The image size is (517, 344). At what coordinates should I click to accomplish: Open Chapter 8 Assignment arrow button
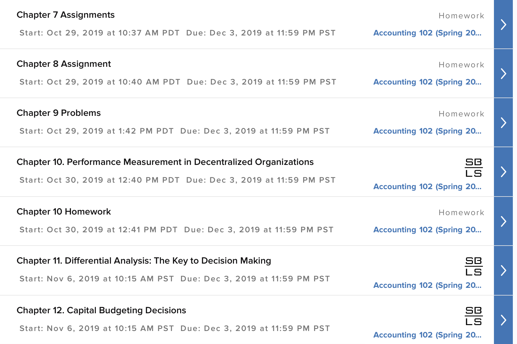pos(503,73)
